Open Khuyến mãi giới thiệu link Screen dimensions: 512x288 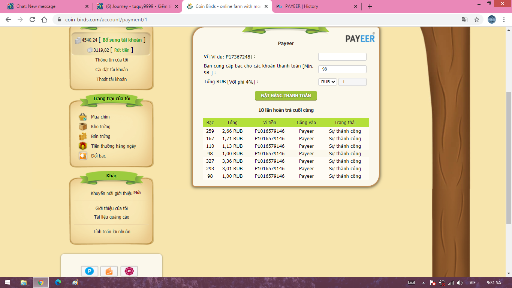[x=112, y=193]
